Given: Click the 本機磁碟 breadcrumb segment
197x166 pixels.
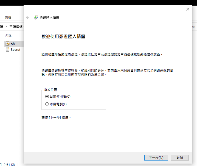Looking at the screenshot, I should (x=16, y=26).
